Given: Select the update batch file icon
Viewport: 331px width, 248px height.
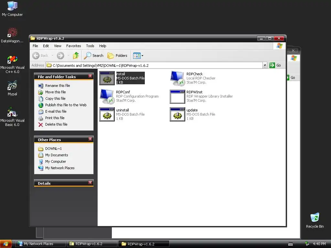Looking at the screenshot, I should click(x=177, y=115).
